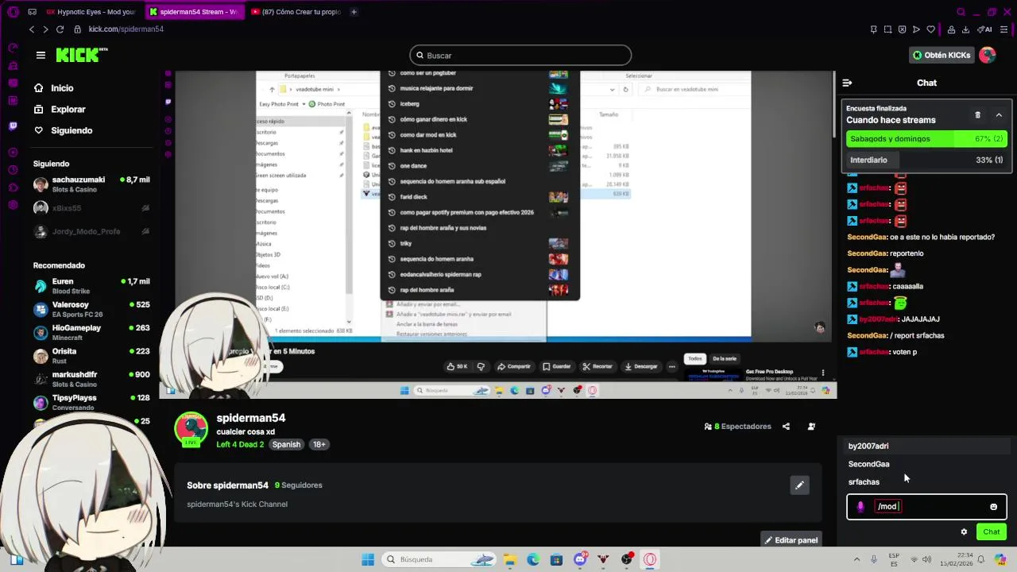Open HioGameplay recommended channel
Screen dimensions: 1017x572
[x=91, y=332]
